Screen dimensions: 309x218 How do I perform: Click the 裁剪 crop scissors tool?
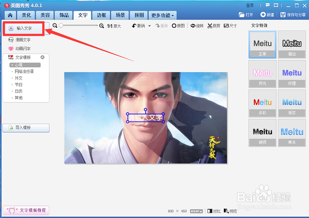click(x=214, y=26)
